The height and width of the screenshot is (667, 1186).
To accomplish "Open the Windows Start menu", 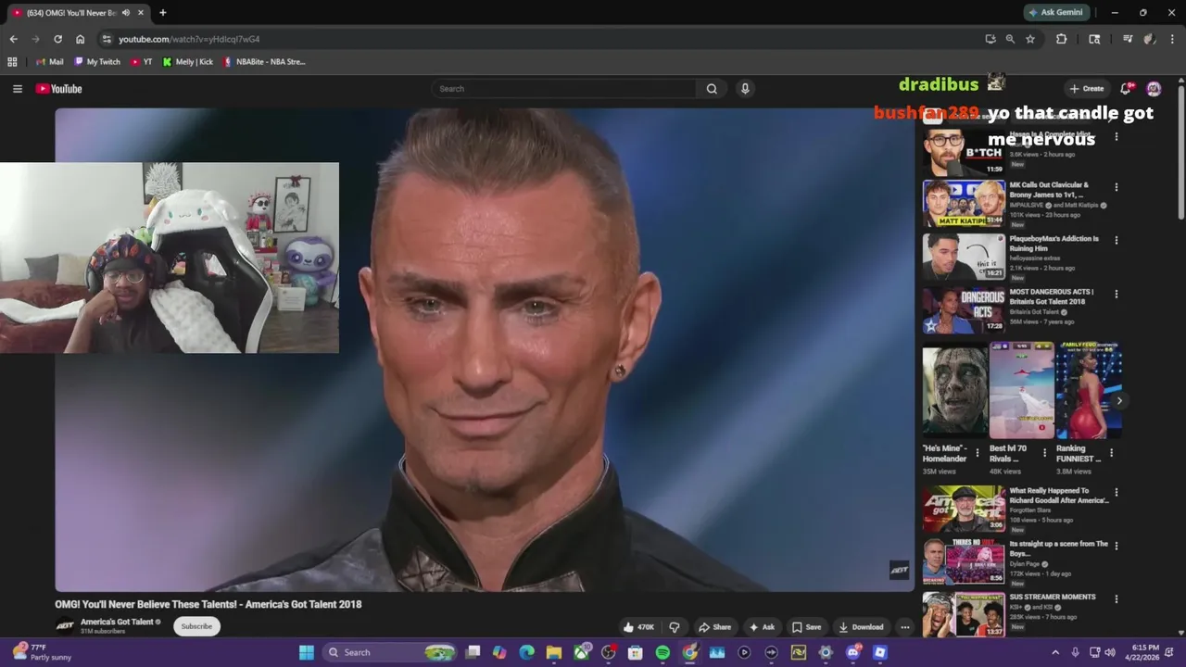I will click(x=307, y=652).
